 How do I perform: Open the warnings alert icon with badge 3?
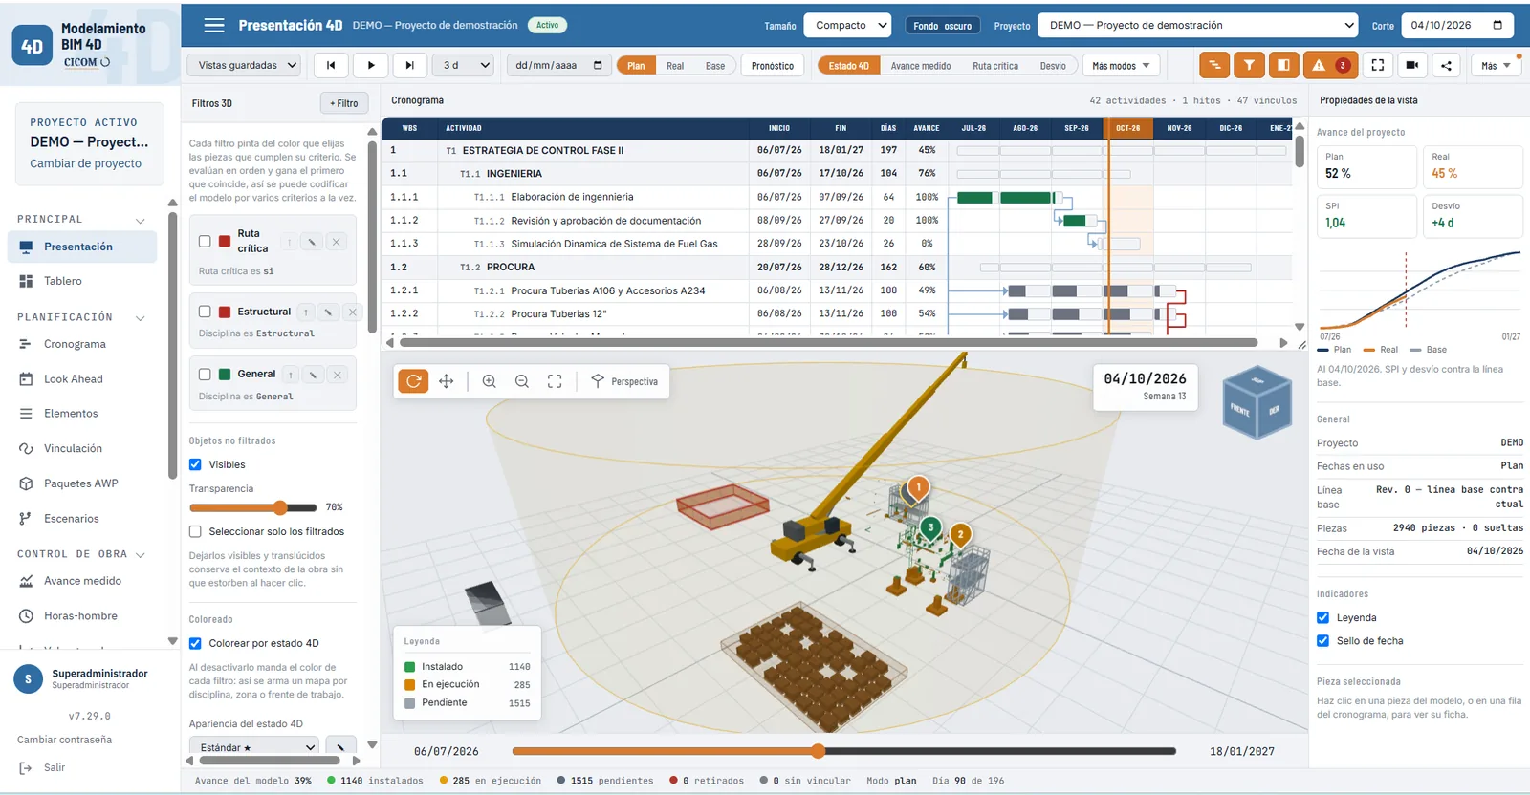tap(1329, 65)
